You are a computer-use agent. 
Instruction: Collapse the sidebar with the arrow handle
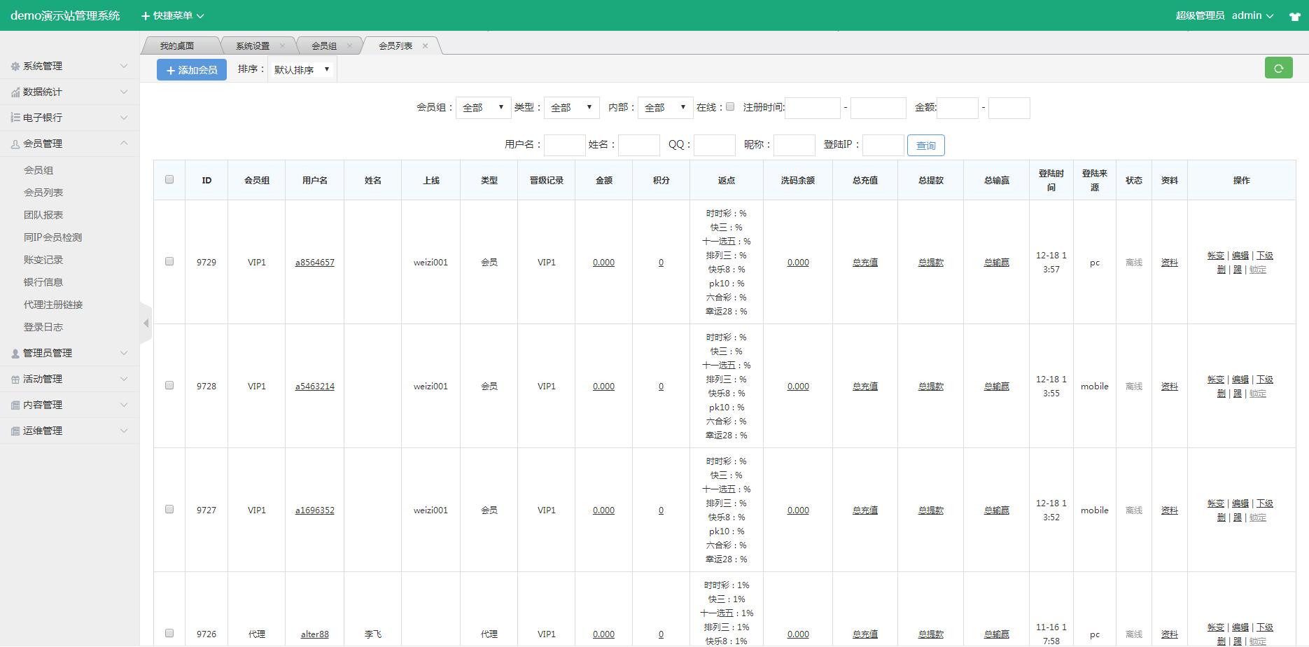[x=146, y=323]
